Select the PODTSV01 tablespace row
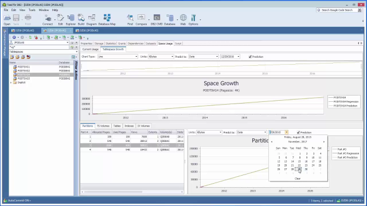The image size is (367, 206). coord(42,67)
